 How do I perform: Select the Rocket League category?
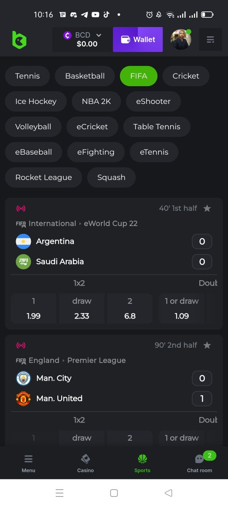pyautogui.click(x=43, y=177)
